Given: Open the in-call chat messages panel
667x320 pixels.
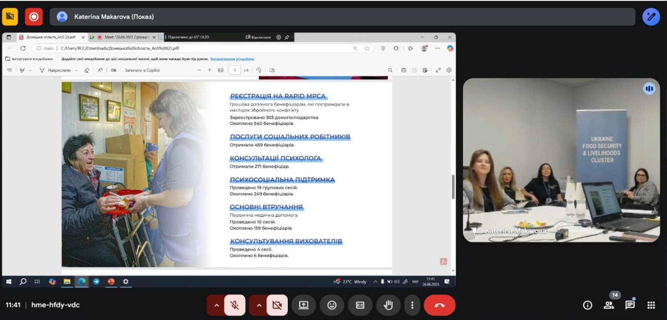Looking at the screenshot, I should [630, 305].
